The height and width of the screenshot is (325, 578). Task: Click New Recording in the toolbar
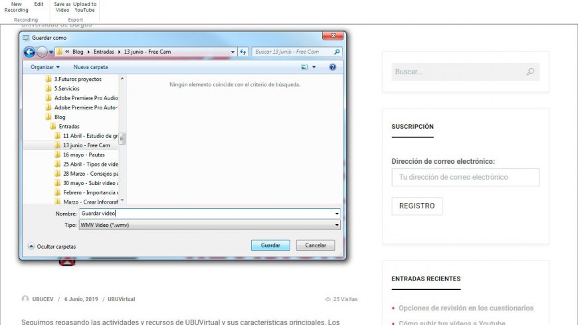16,7
